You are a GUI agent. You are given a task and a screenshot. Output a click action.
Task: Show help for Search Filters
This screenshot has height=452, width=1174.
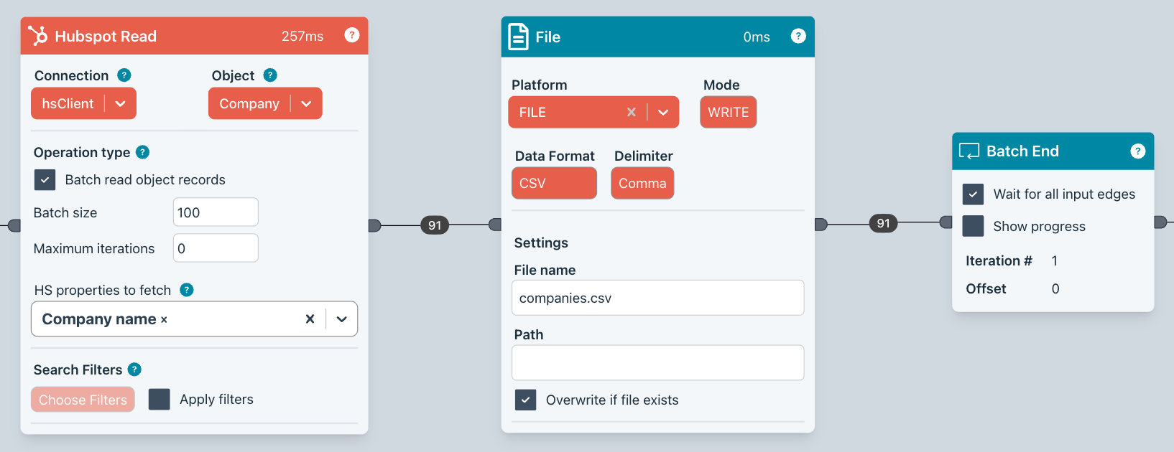134,369
